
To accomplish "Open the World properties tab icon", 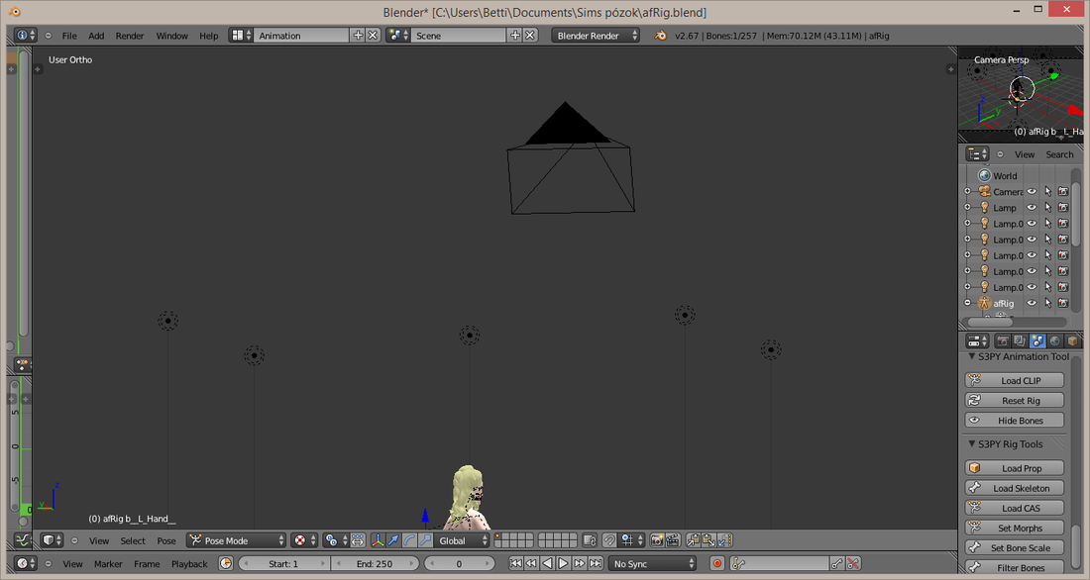I will pyautogui.click(x=1055, y=341).
